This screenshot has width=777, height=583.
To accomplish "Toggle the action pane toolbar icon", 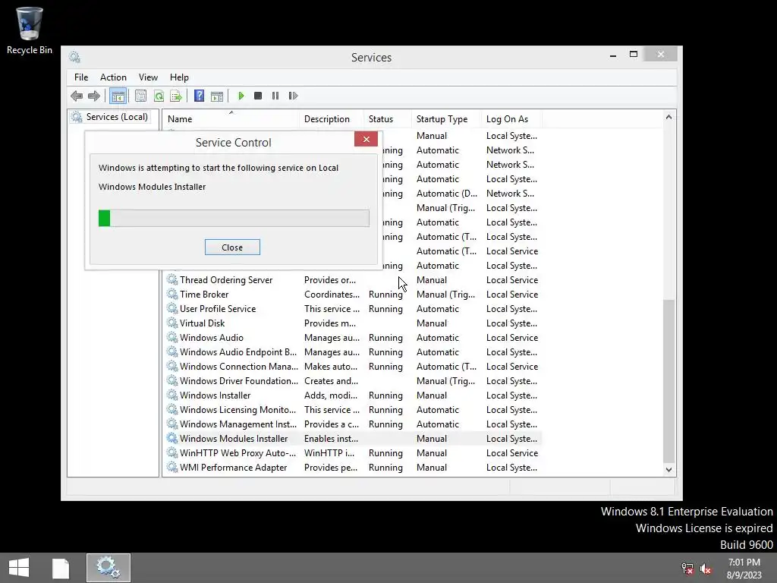I will (x=217, y=96).
